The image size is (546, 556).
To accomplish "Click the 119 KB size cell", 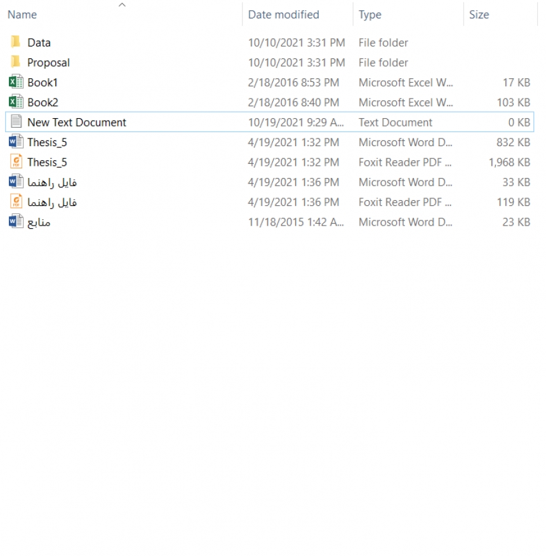I will click(514, 202).
